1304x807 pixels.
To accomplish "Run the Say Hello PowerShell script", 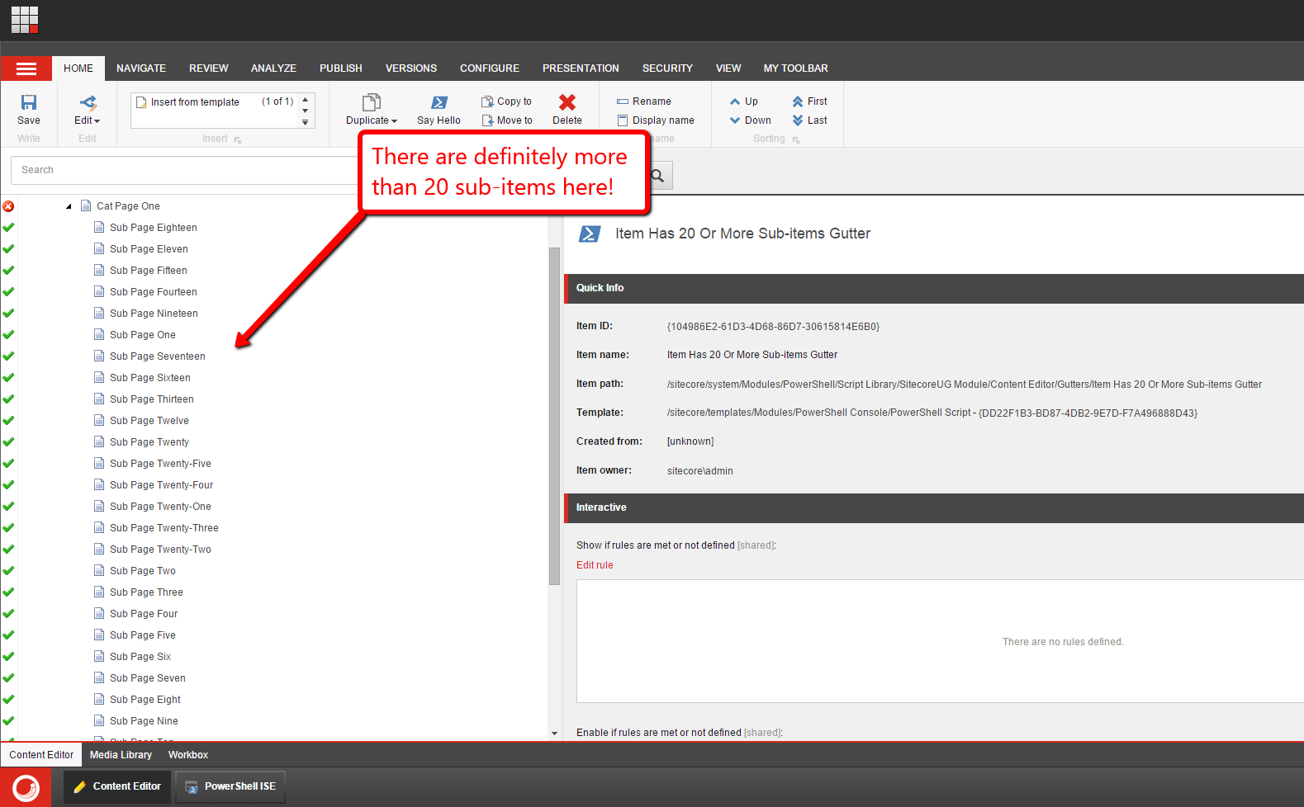I will coord(439,103).
